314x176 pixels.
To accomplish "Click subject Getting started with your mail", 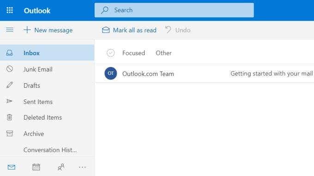I will tap(272, 74).
